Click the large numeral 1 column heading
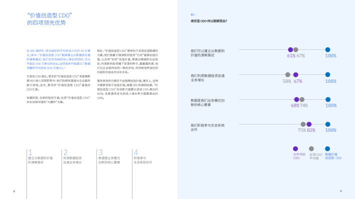Viewport: 355px width, 199px height. 30,152
